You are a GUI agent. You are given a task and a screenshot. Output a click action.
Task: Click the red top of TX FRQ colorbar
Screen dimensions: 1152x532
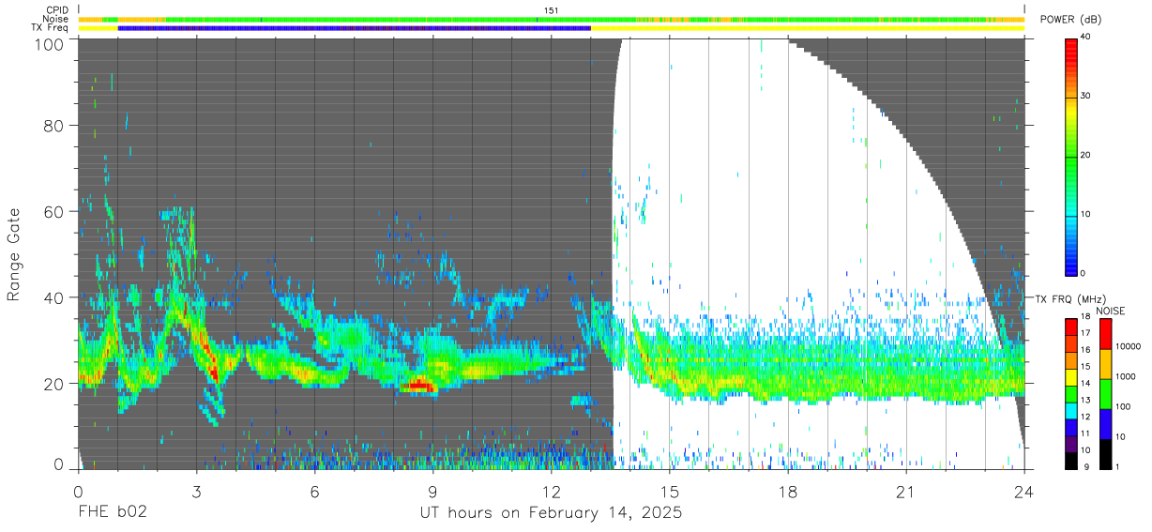tap(1072, 326)
